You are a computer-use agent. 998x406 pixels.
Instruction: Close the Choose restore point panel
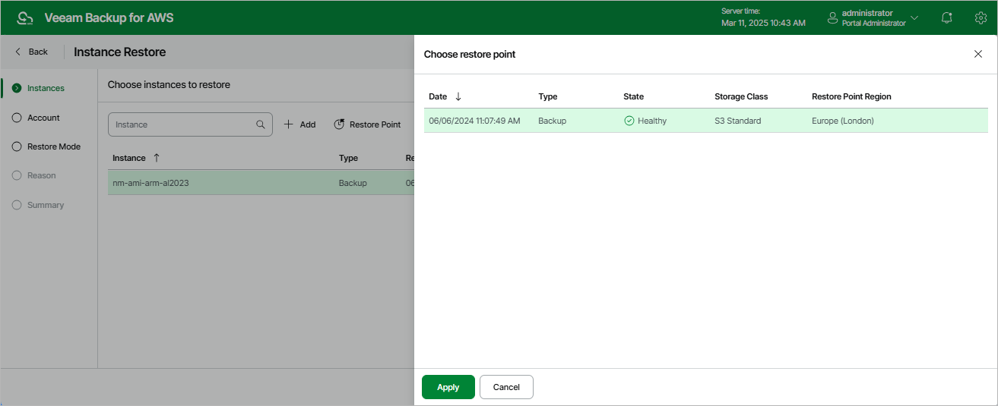point(978,54)
